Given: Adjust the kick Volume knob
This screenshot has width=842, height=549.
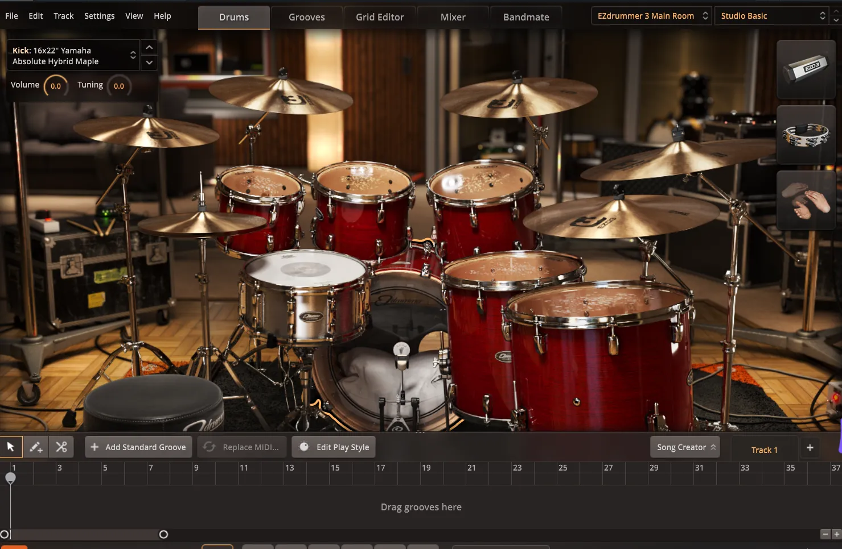Looking at the screenshot, I should click(56, 86).
